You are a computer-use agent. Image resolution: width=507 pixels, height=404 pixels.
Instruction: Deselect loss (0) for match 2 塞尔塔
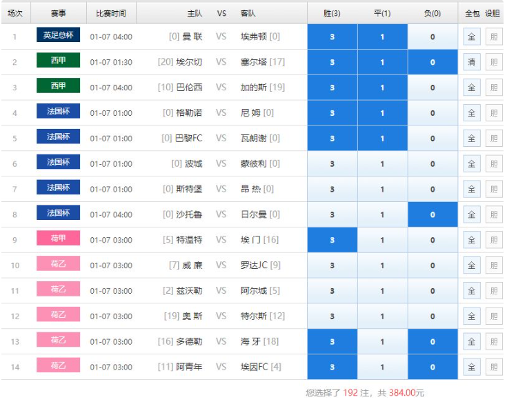[433, 62]
